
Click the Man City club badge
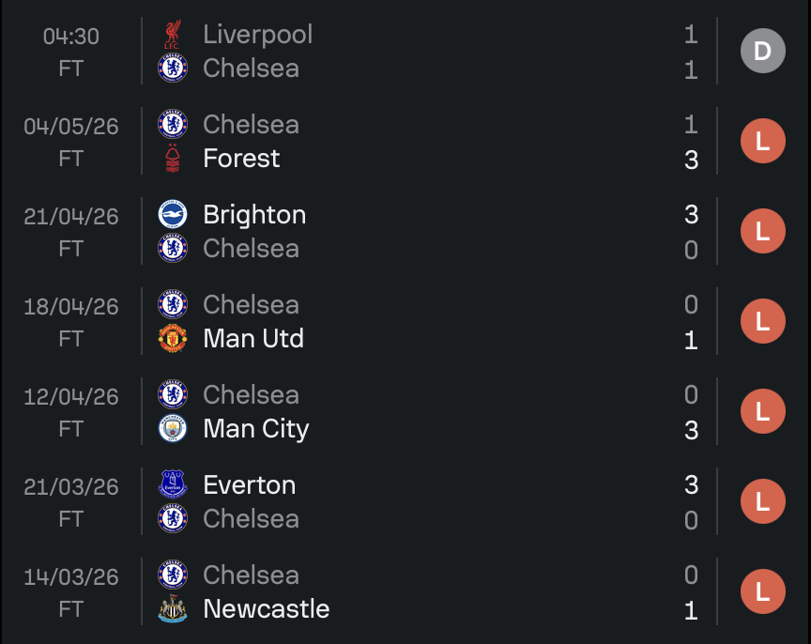(173, 428)
